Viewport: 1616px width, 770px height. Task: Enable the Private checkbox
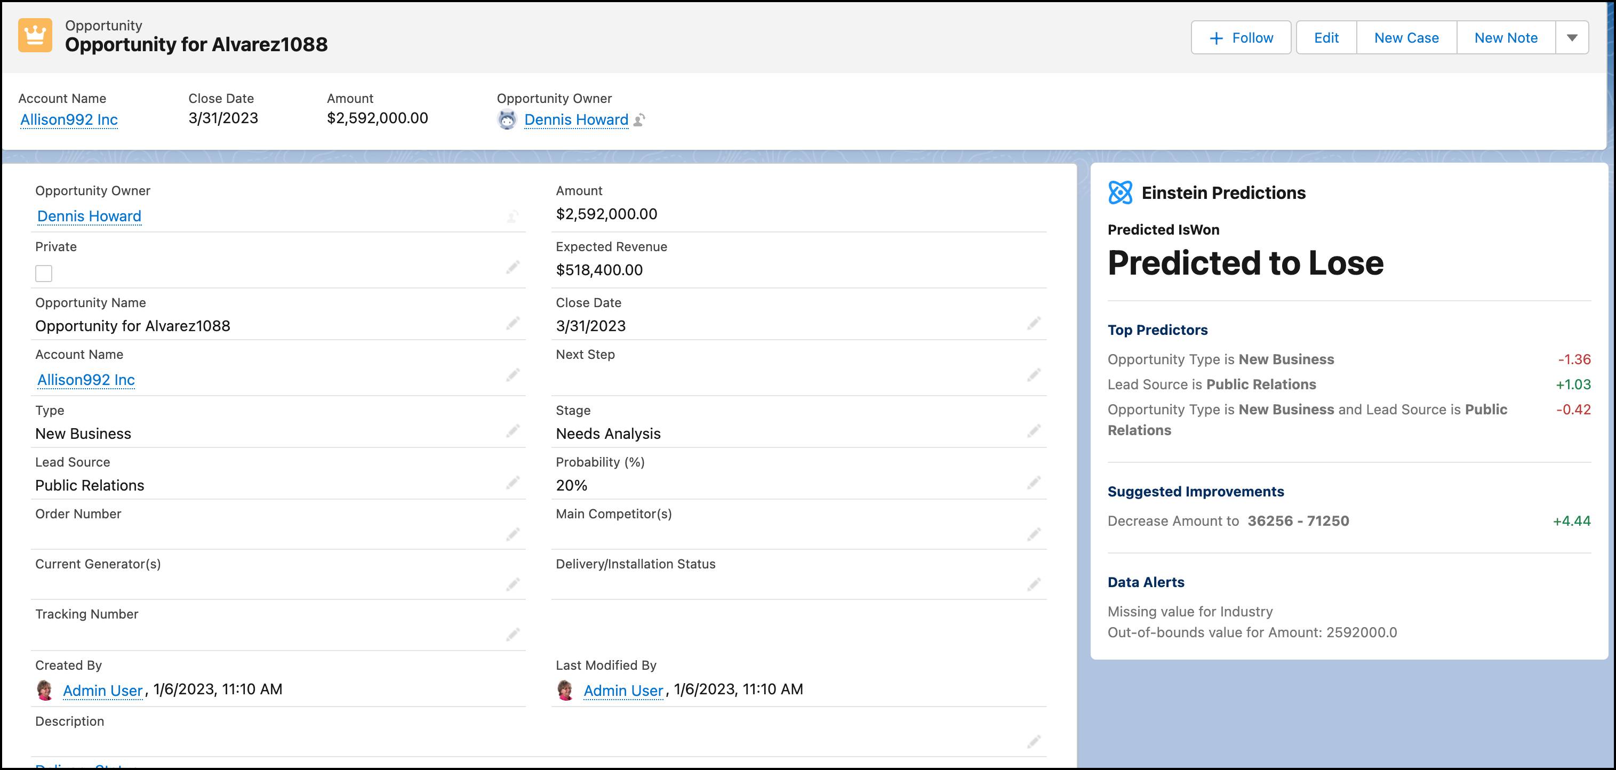coord(43,274)
